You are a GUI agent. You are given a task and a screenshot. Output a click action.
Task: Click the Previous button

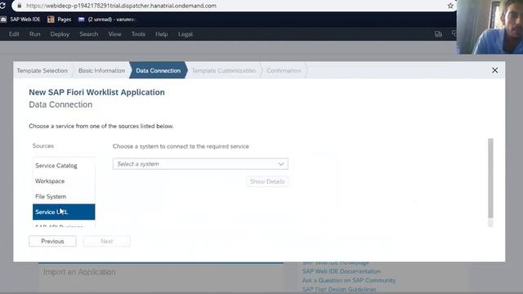[52, 241]
